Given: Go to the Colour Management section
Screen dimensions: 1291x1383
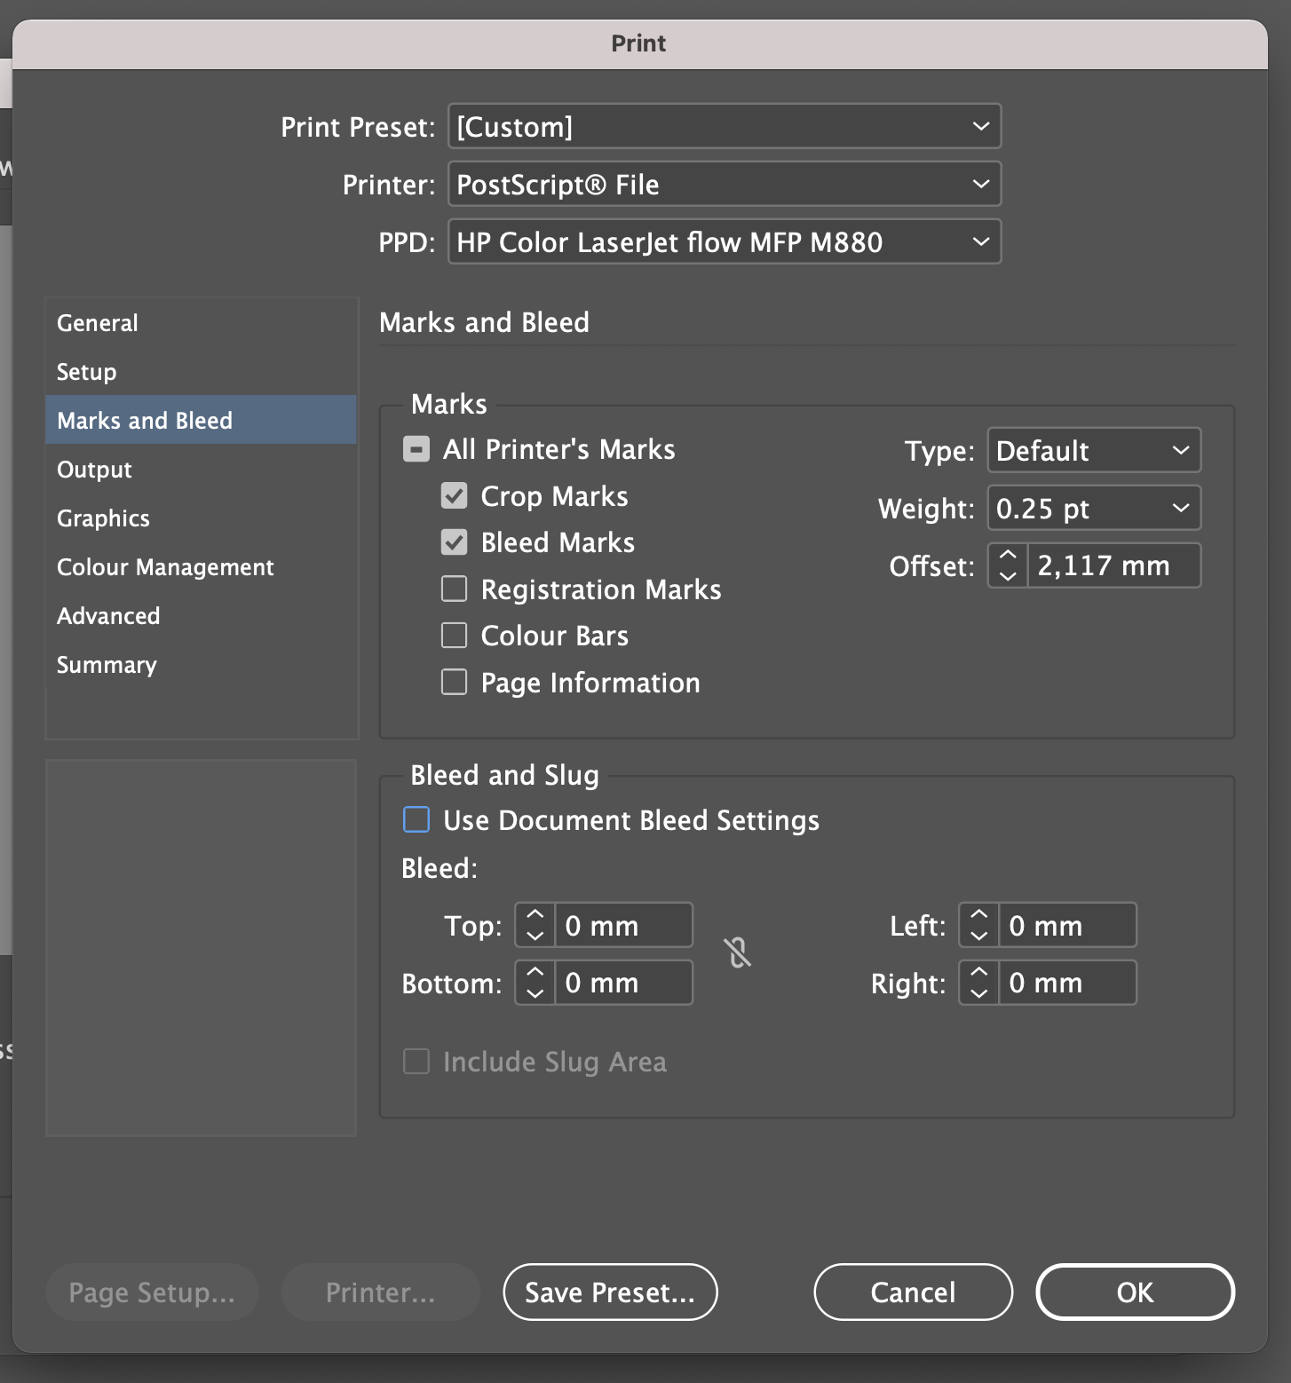Looking at the screenshot, I should click(165, 567).
